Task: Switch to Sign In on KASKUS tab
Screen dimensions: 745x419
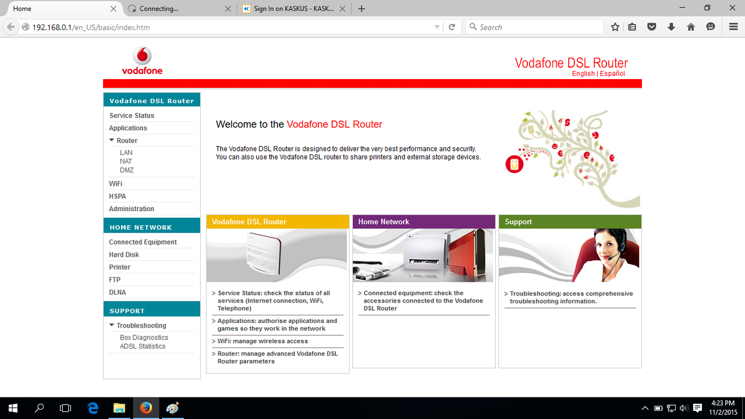Action: point(294,9)
